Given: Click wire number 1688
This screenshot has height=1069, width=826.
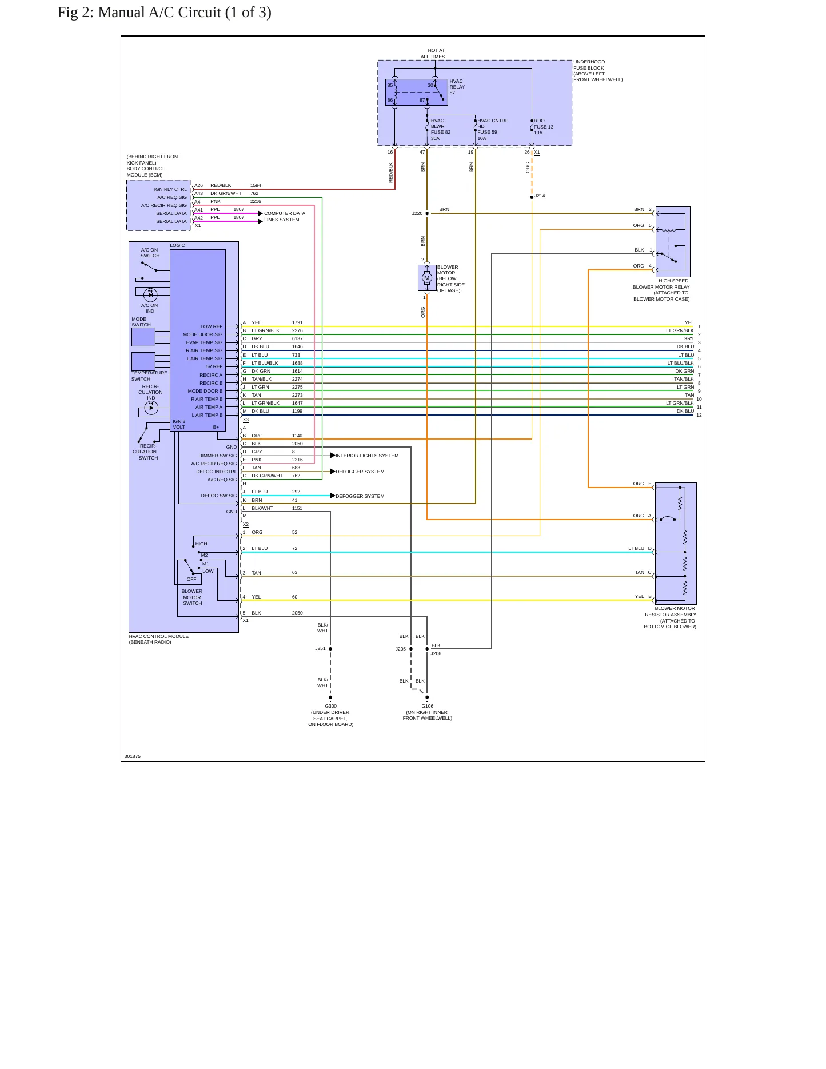Looking at the screenshot, I should [x=297, y=363].
